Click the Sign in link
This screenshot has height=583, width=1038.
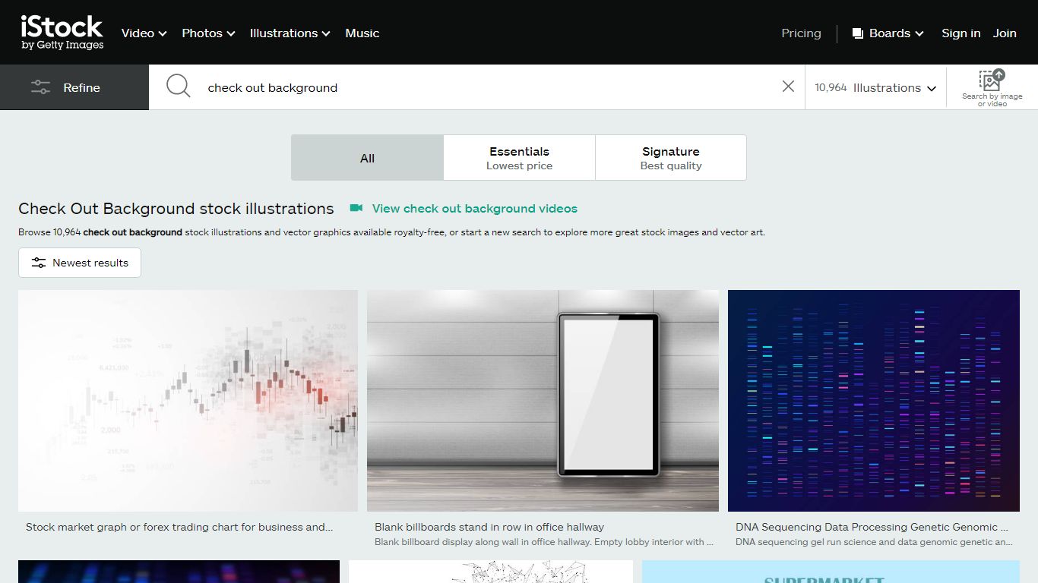960,33
